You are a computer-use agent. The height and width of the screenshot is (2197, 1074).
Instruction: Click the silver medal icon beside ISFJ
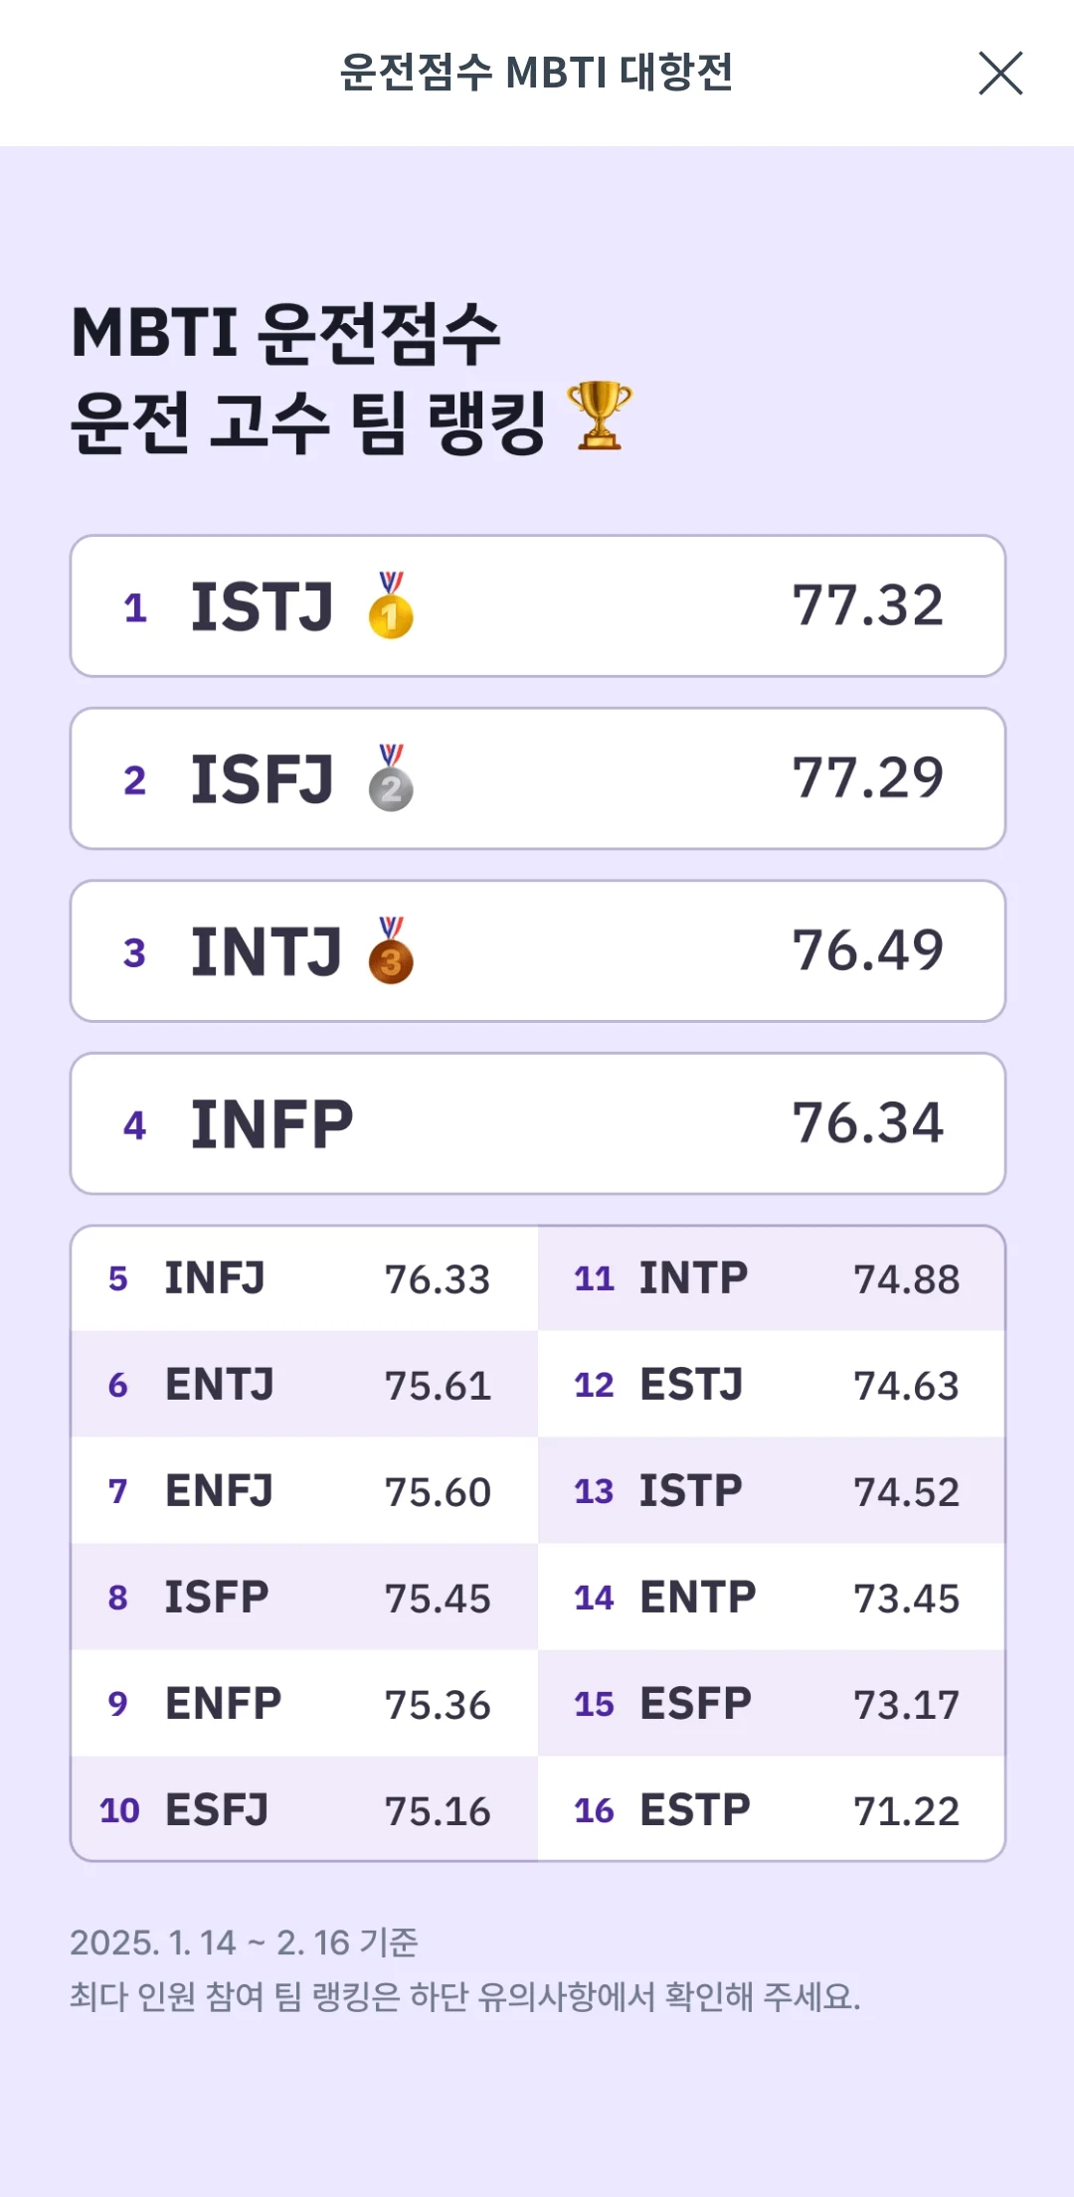point(391,778)
